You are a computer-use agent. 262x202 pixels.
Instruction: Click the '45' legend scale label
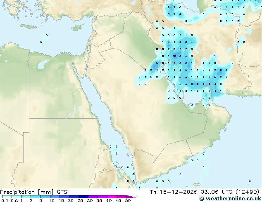click(118, 200)
